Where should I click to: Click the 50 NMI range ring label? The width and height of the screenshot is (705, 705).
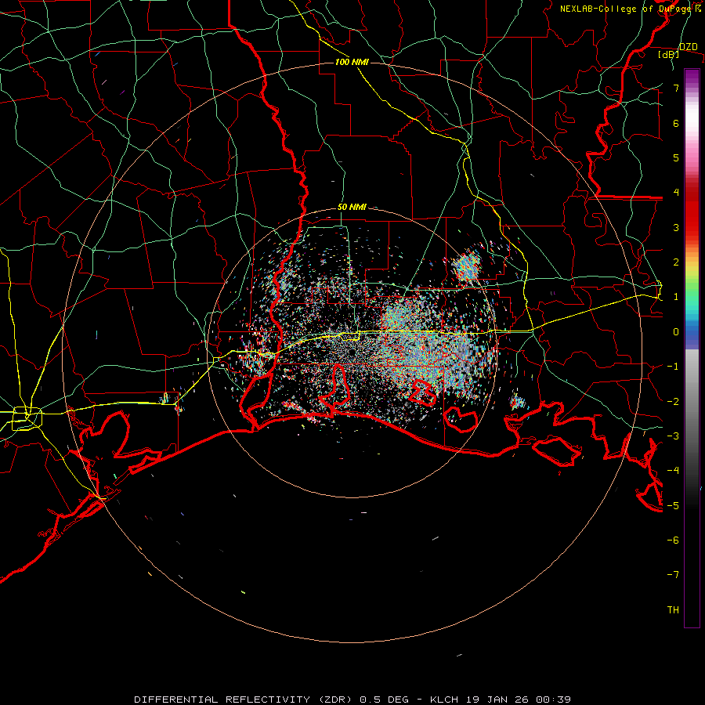pyautogui.click(x=352, y=207)
